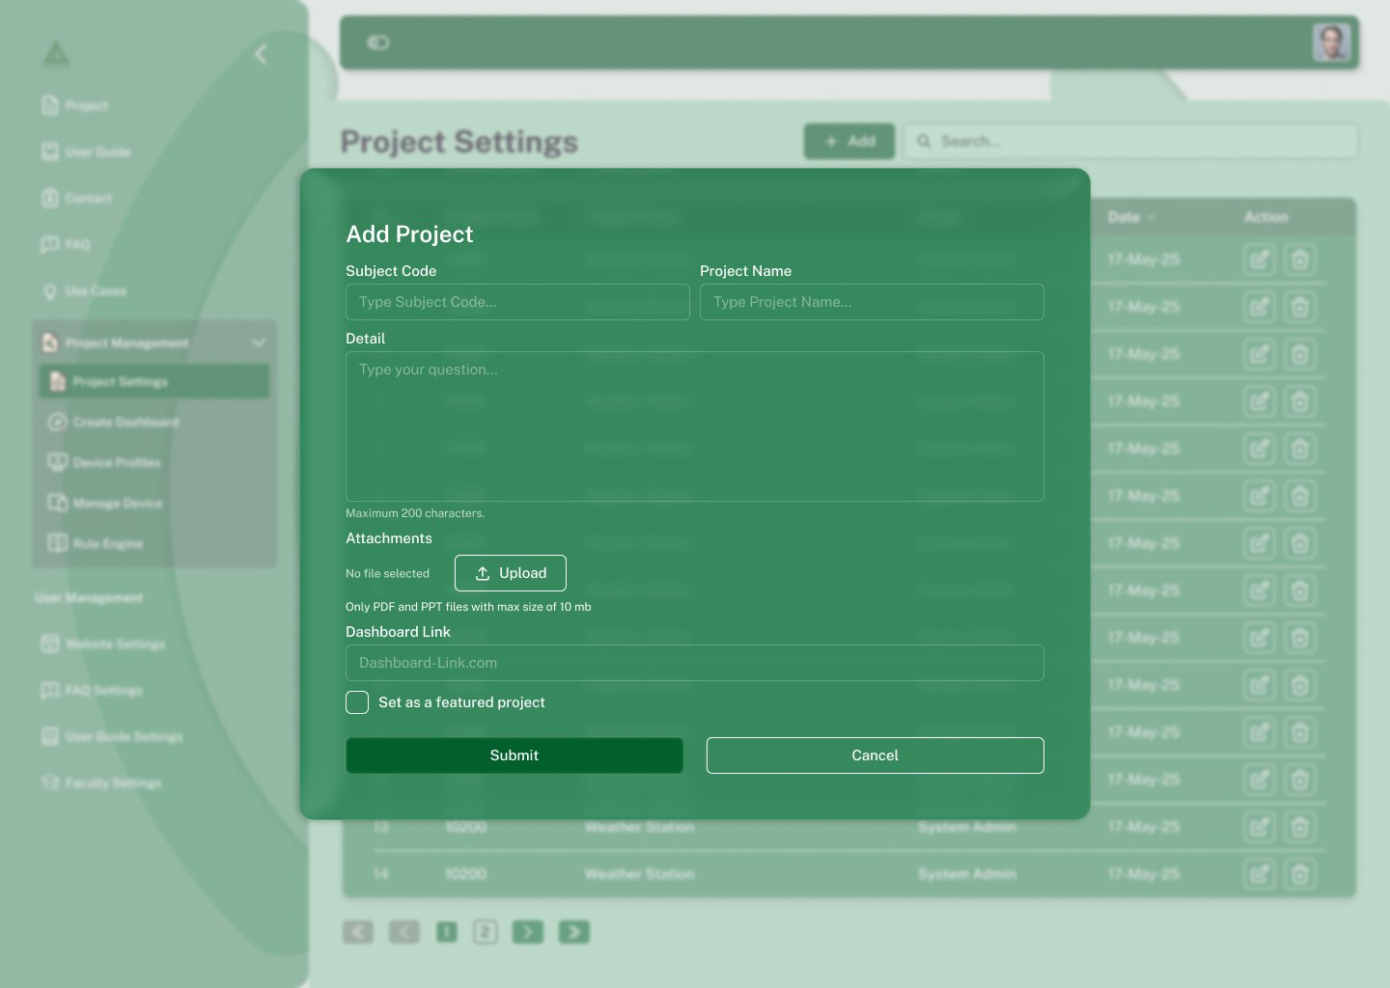Image resolution: width=1390 pixels, height=988 pixels.
Task: Focus the Dashboard Link field
Action: (695, 663)
